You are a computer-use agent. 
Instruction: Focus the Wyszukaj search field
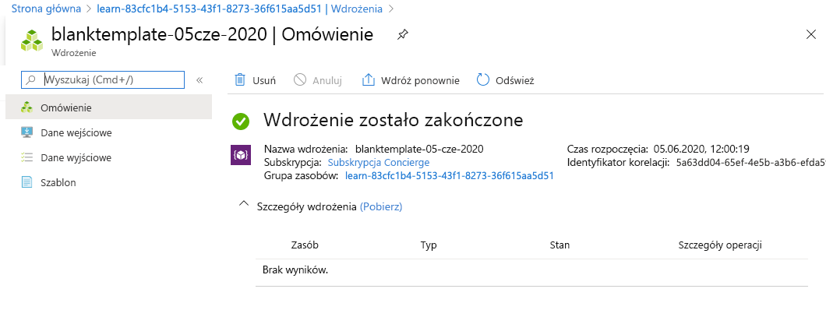pos(103,80)
